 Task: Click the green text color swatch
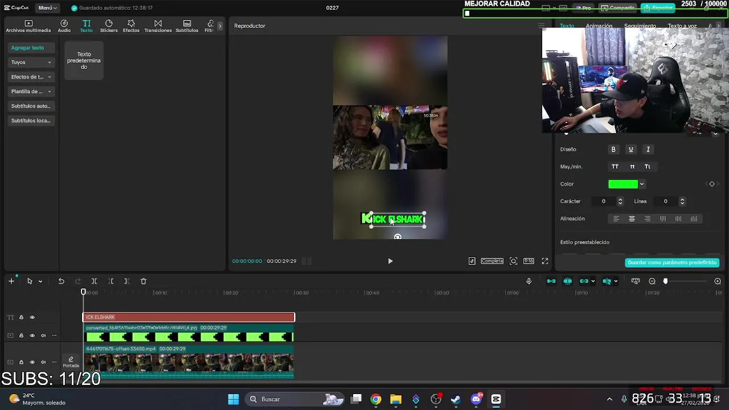pos(623,184)
